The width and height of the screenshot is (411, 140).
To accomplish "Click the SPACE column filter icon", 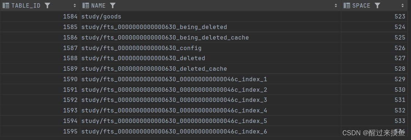I will (377, 5).
